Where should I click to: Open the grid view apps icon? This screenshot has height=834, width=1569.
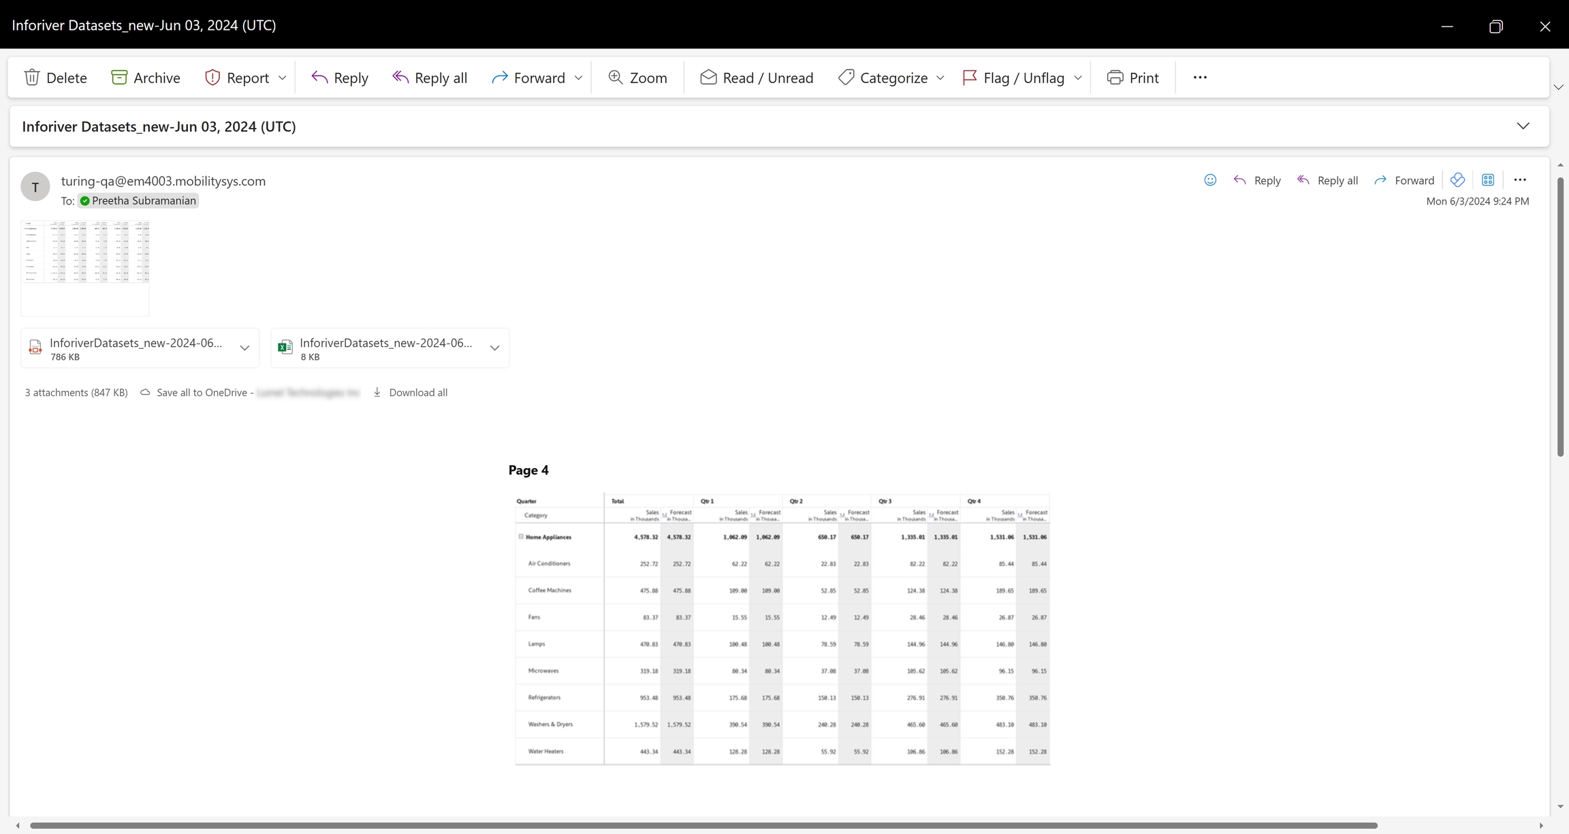click(1488, 180)
